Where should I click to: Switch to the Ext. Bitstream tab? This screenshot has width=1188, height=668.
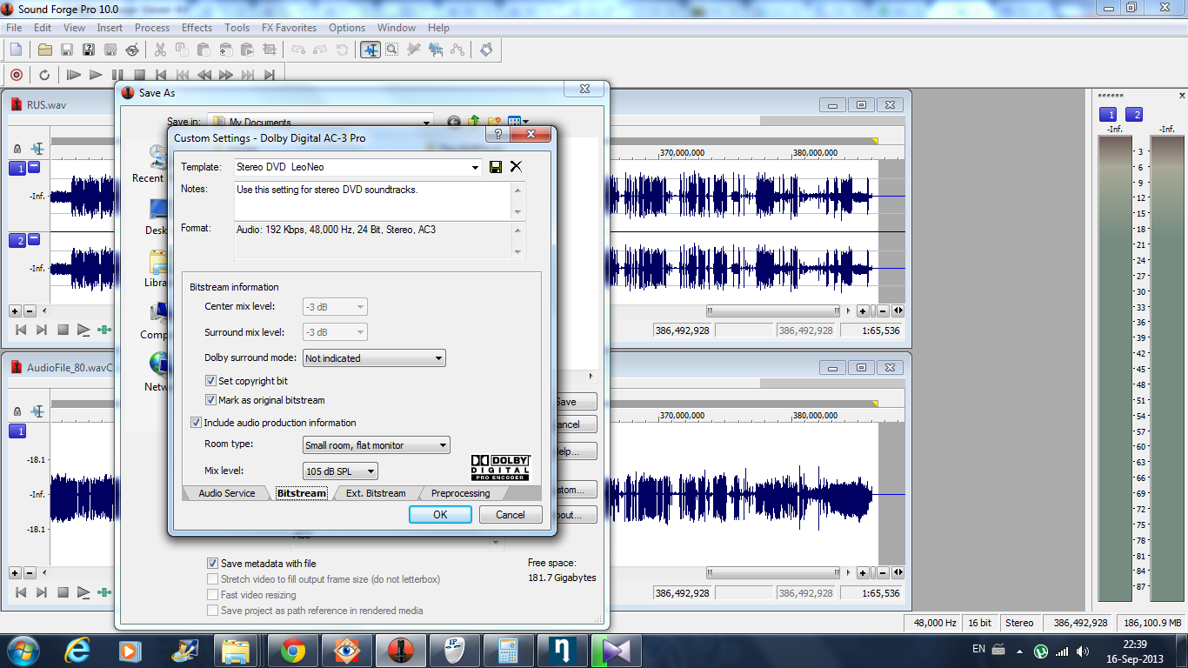pyautogui.click(x=376, y=493)
